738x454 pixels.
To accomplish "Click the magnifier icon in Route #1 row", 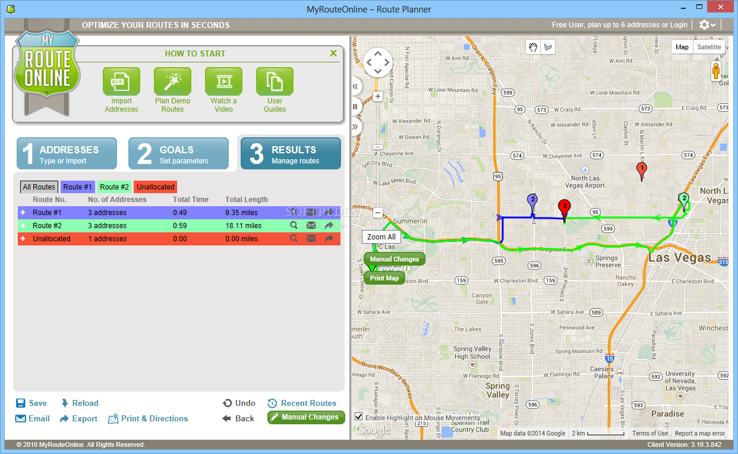I will (x=294, y=212).
